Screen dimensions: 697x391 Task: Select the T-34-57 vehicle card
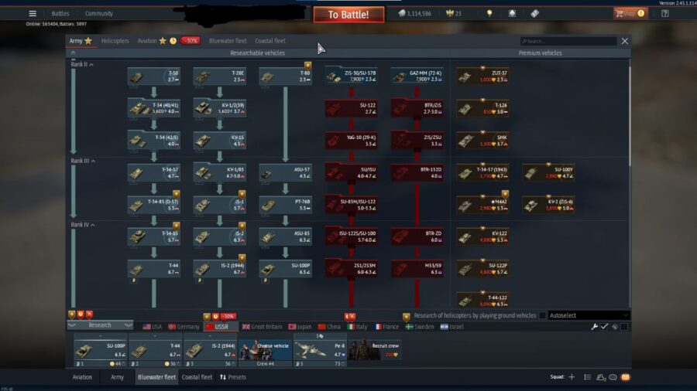[154, 172]
